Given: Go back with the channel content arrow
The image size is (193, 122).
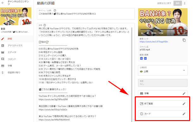Looking at the screenshot, I should pos(3,3).
